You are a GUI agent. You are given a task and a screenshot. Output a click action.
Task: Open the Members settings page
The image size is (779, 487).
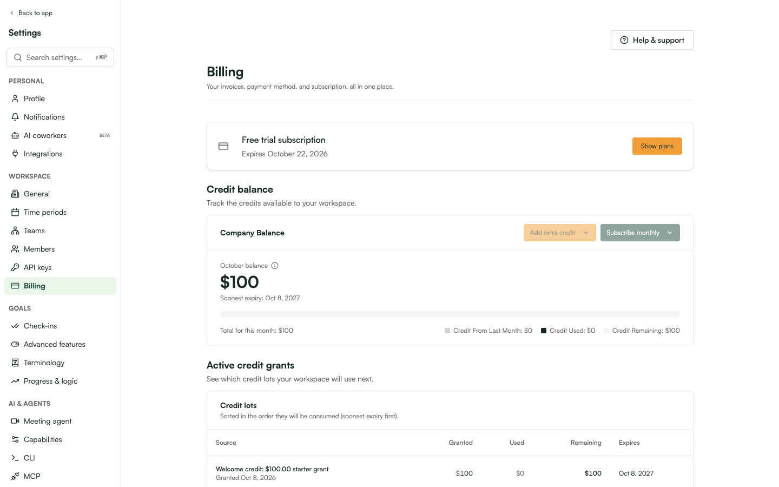click(x=60, y=249)
